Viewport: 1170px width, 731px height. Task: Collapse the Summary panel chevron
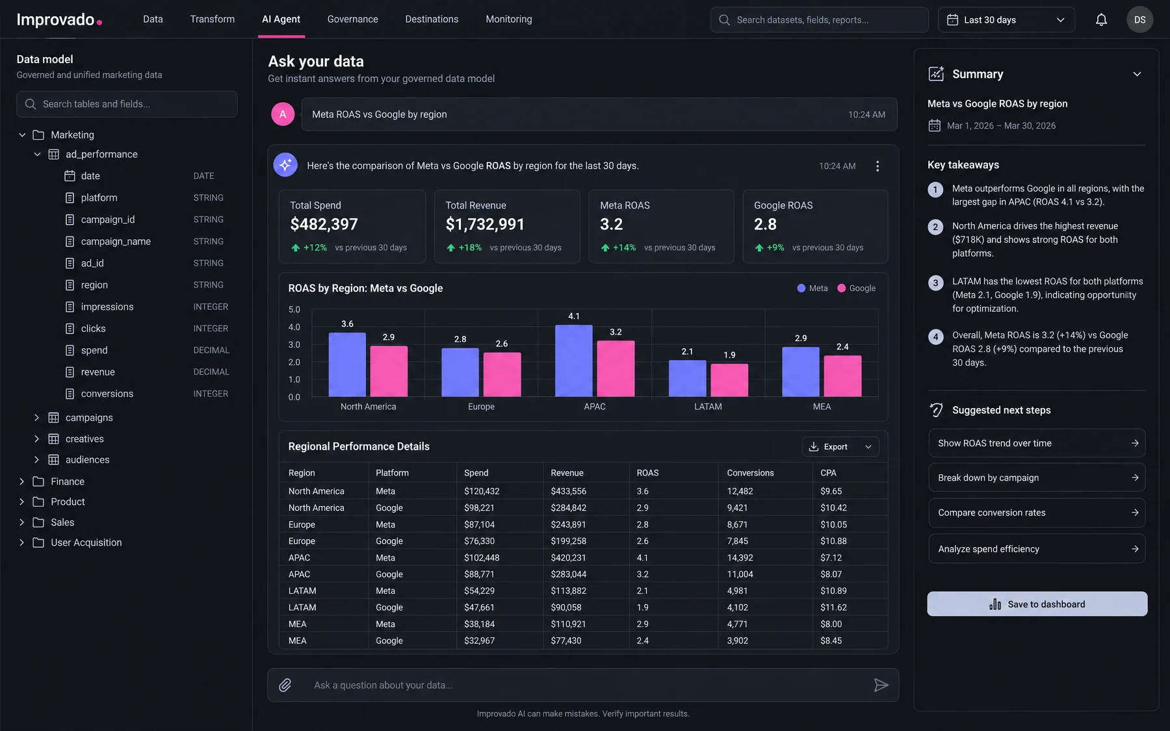pos(1137,74)
